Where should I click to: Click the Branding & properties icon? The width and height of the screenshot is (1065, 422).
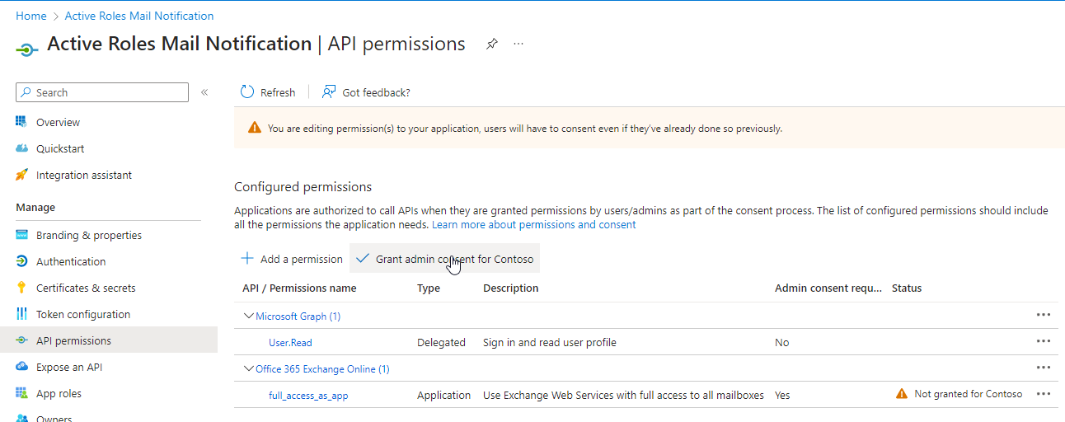(x=21, y=235)
